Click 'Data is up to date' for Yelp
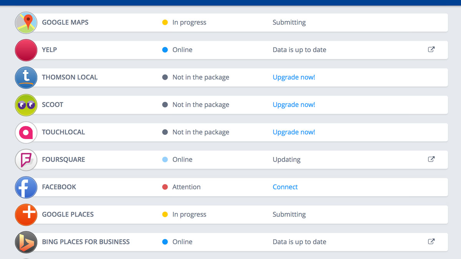Viewport: 461px width, 259px height. (x=300, y=50)
